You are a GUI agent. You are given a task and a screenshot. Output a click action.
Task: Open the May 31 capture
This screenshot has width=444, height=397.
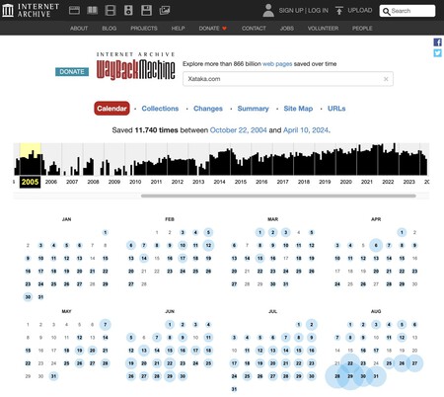pyautogui.click(x=53, y=376)
